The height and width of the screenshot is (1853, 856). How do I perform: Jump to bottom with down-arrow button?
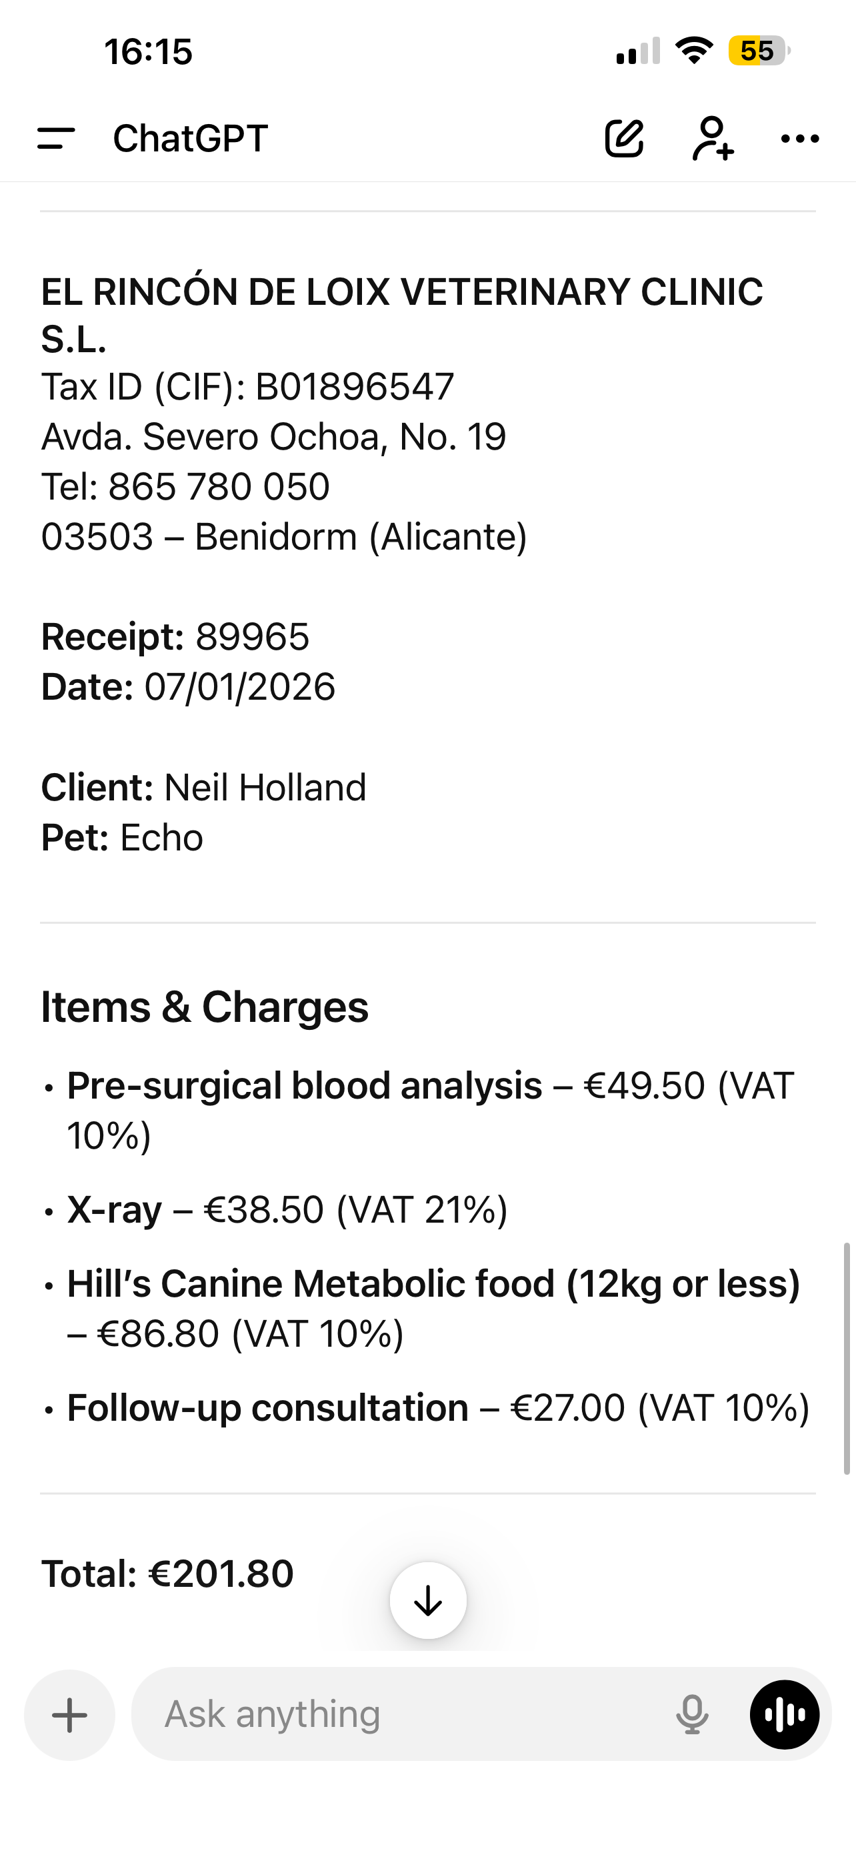point(429,1600)
